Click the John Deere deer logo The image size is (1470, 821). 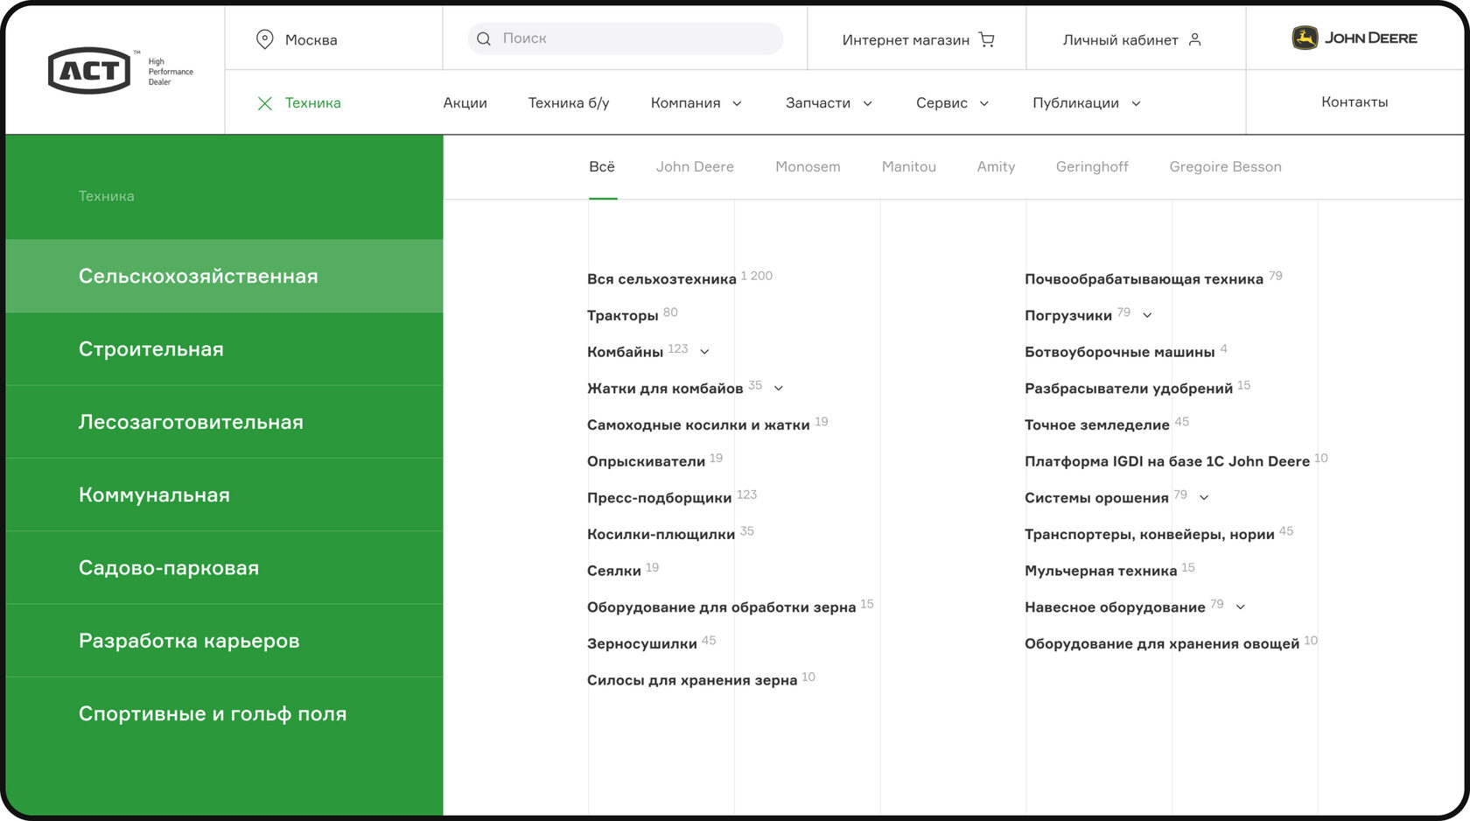1305,38
